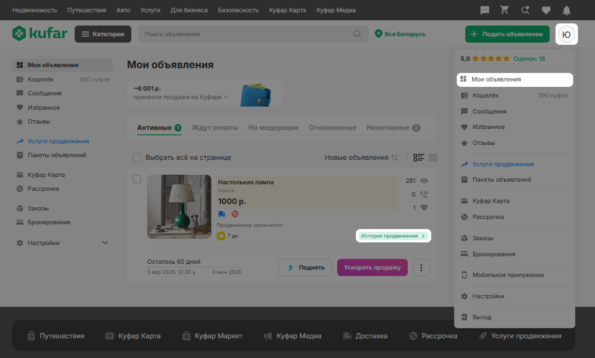Image resolution: width=595 pixels, height=358 pixels.
Task: Open Путешествия in footer
Action: [x=56, y=336]
